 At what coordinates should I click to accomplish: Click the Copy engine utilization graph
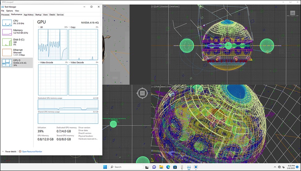click(x=83, y=44)
